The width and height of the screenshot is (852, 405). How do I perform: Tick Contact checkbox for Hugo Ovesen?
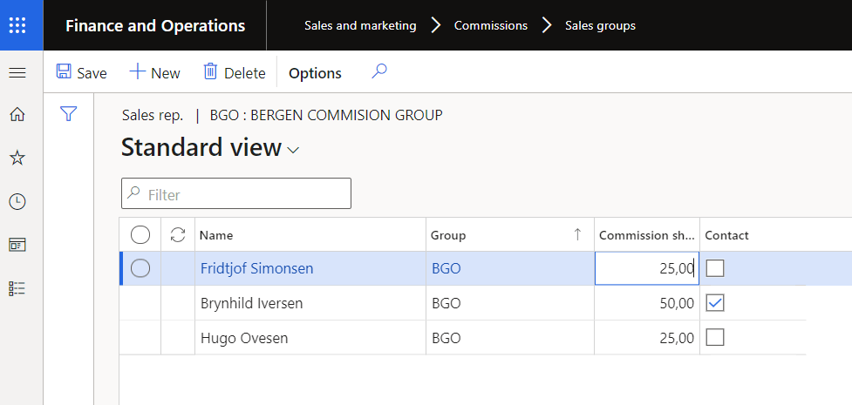pyautogui.click(x=715, y=337)
